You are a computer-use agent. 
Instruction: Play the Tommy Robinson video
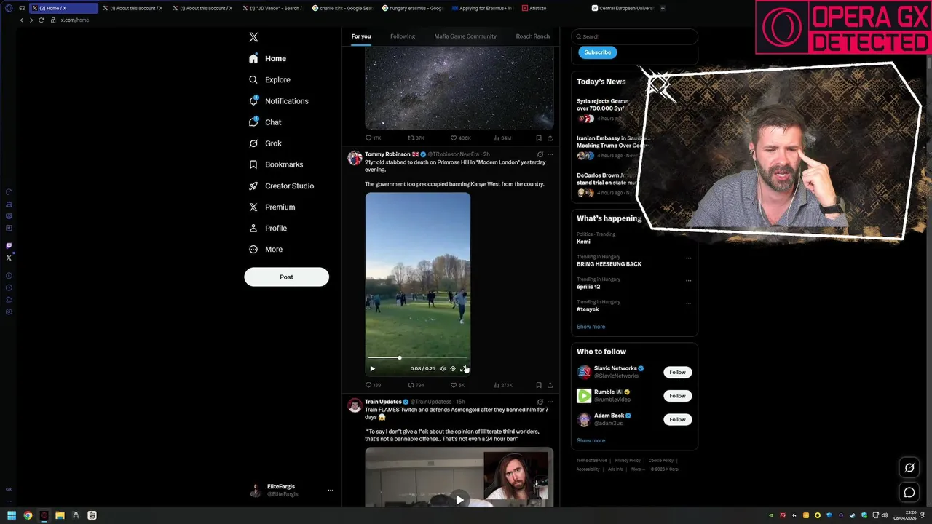pyautogui.click(x=372, y=368)
